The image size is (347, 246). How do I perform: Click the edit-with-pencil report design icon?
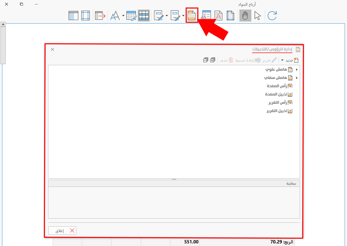click(159, 16)
